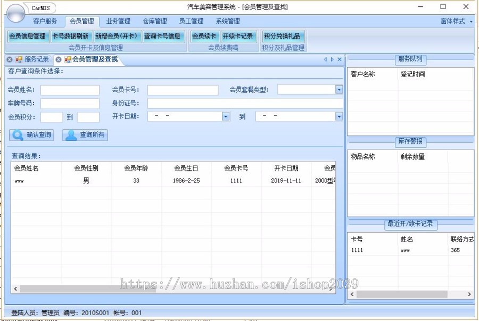Click the tab scroll left arrow
Screen dimensions: 479x321
325,60
